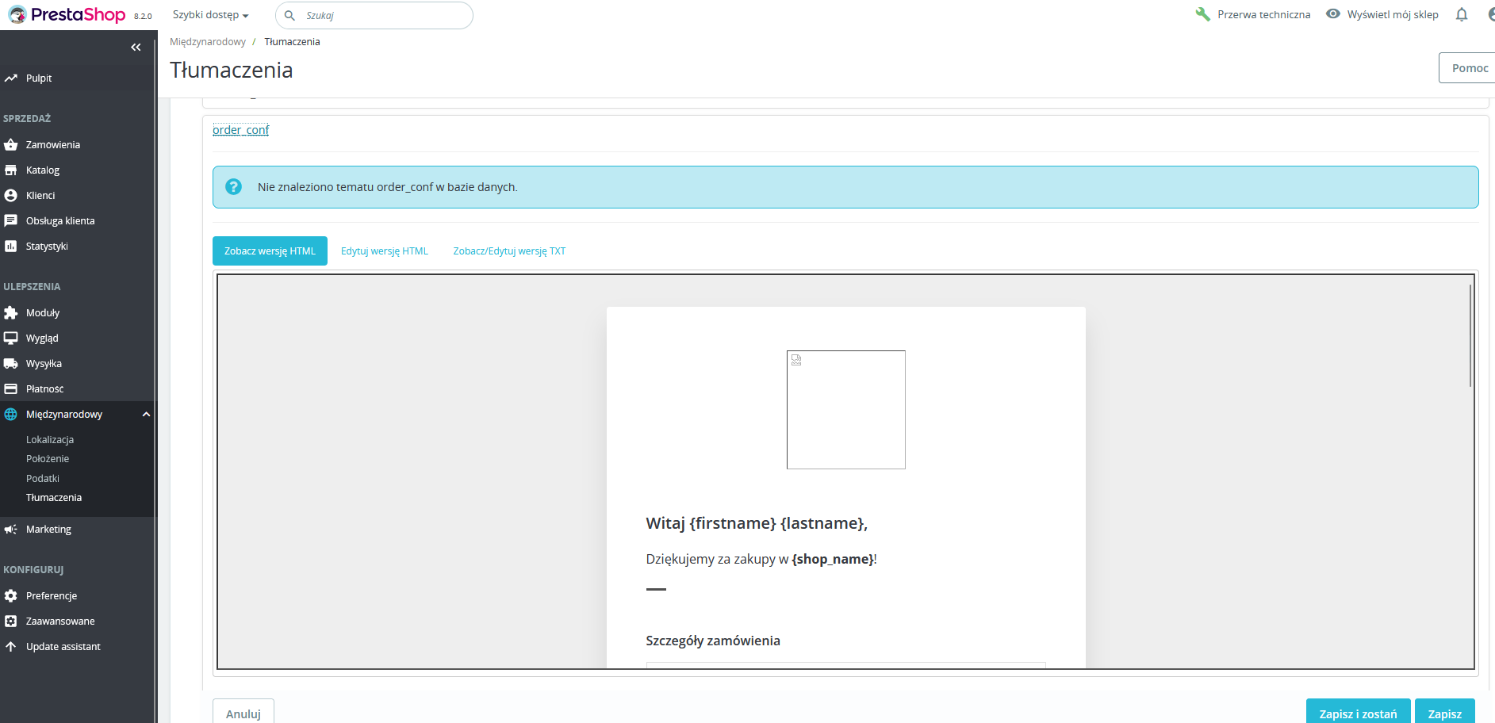
Task: Open Zobacz/Edytuj wersję TXT tab
Action: pos(510,251)
